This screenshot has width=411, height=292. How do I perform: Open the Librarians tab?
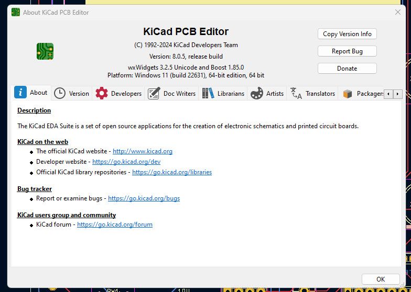click(223, 93)
